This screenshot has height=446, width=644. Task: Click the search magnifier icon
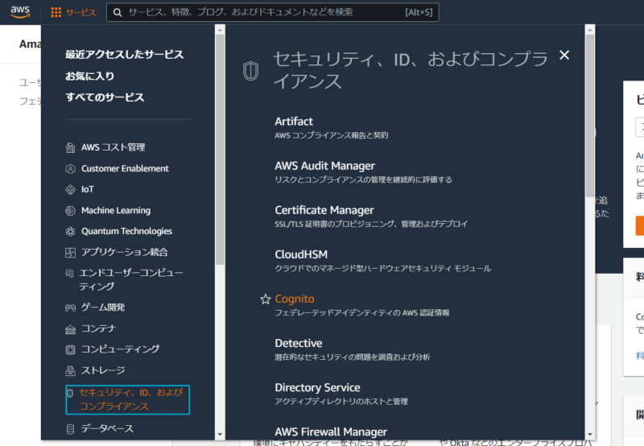[118, 13]
